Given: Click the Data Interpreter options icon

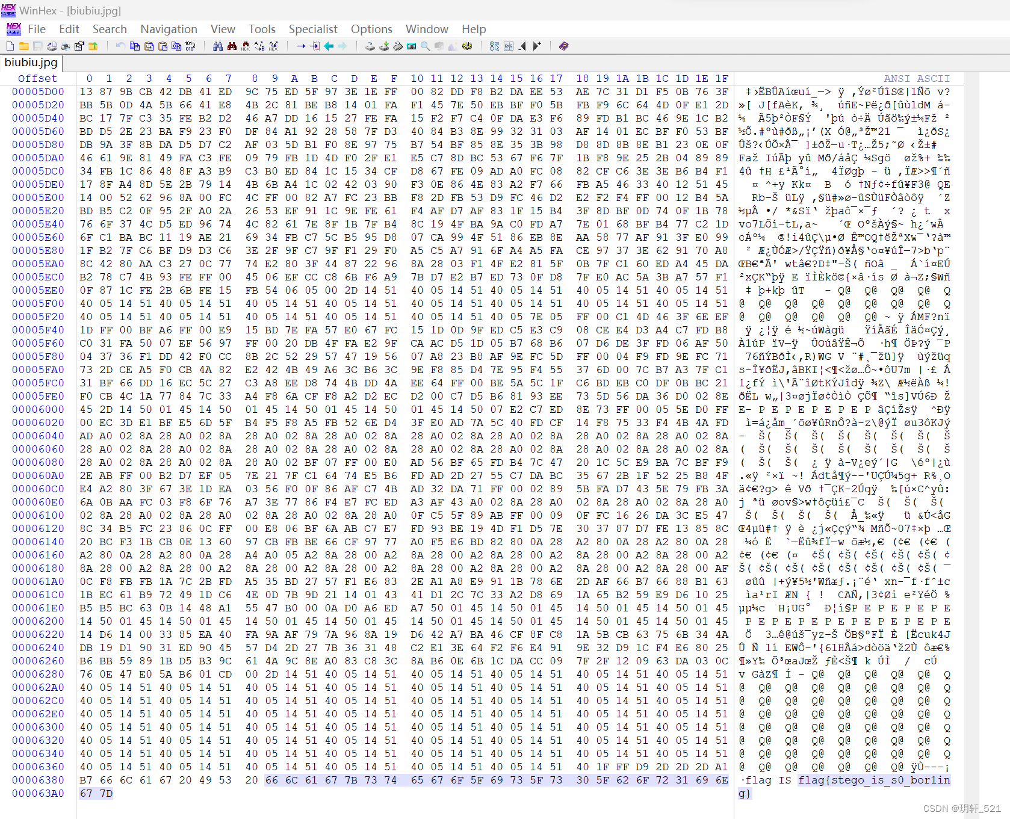Looking at the screenshot, I should pyautogui.click(x=495, y=46).
